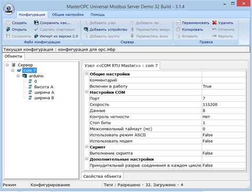Viewport: 252px width, 192px height.
Task: Click the Переименовать rename icon
Action: 178,23
